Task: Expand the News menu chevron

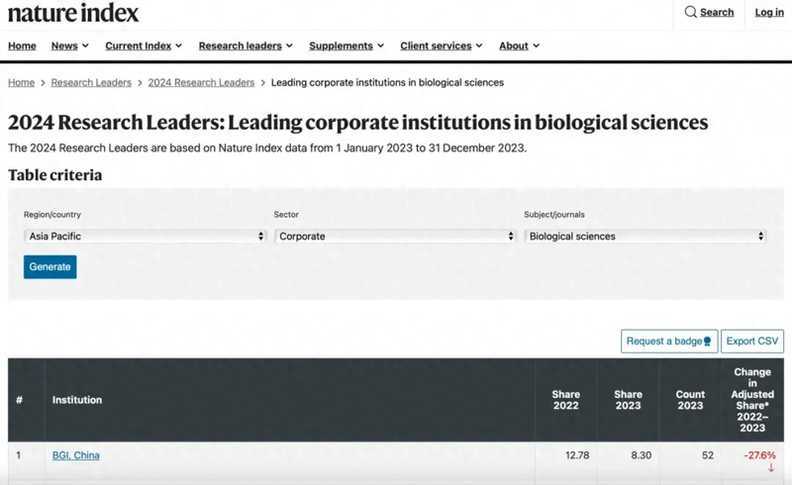Action: (x=85, y=46)
